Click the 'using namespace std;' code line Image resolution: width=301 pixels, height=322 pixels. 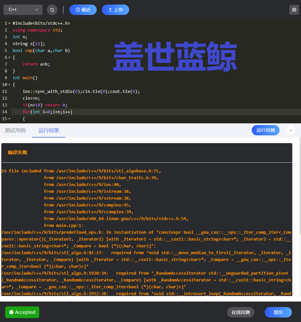(38, 30)
